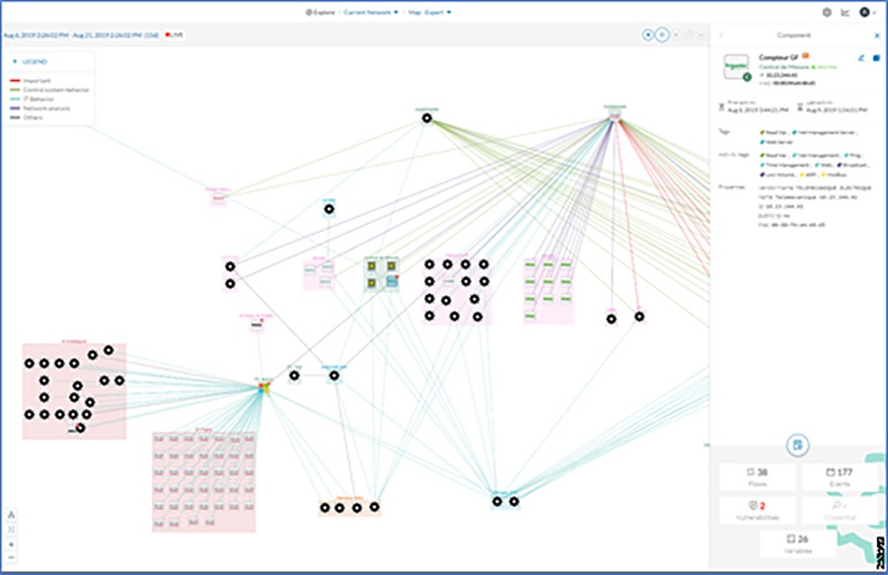Open the Central de Mesure group link
This screenshot has width=888, height=575.
pyautogui.click(x=783, y=67)
